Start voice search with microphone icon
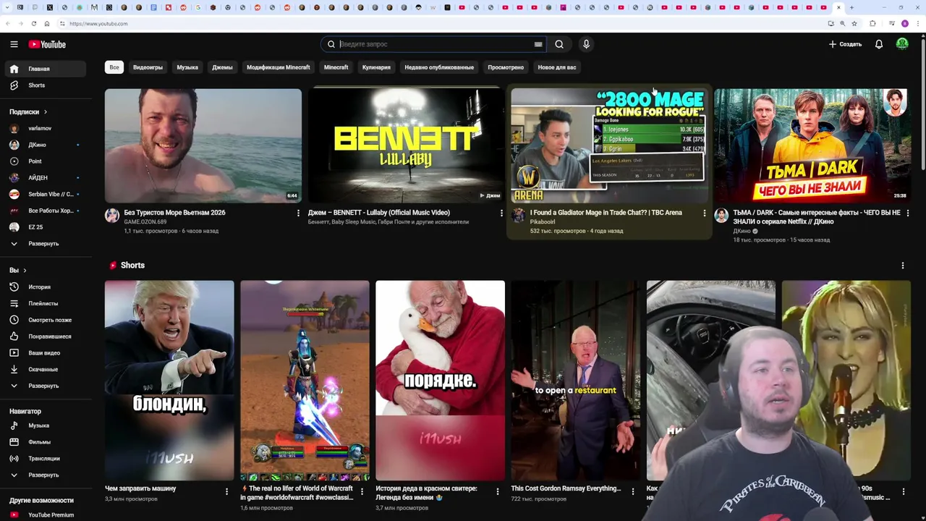Viewport: 926px width, 521px height. point(586,44)
